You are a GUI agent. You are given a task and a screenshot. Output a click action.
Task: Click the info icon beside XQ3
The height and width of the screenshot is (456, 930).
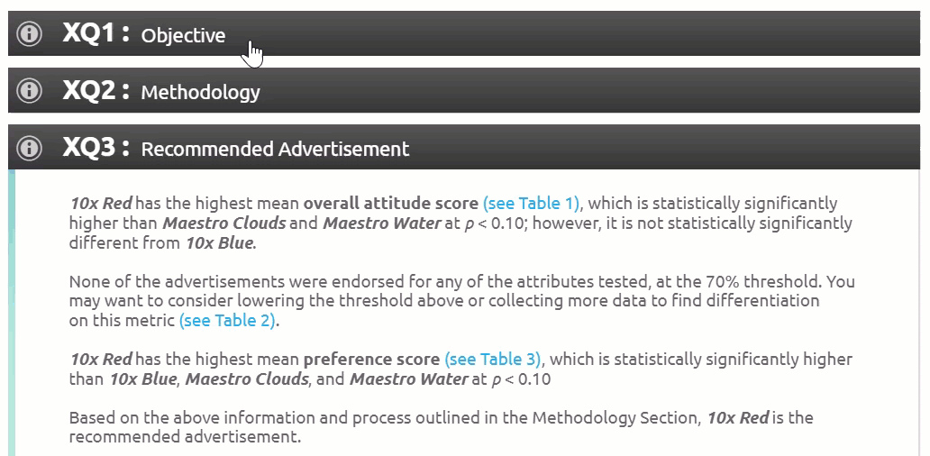click(29, 147)
